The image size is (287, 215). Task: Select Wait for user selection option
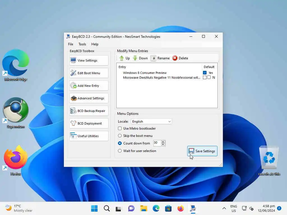tap(120, 151)
